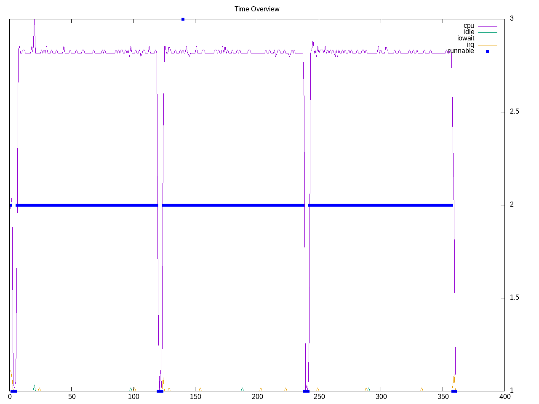
Task: Click the blue square runnable legend marker
Action: click(x=487, y=51)
